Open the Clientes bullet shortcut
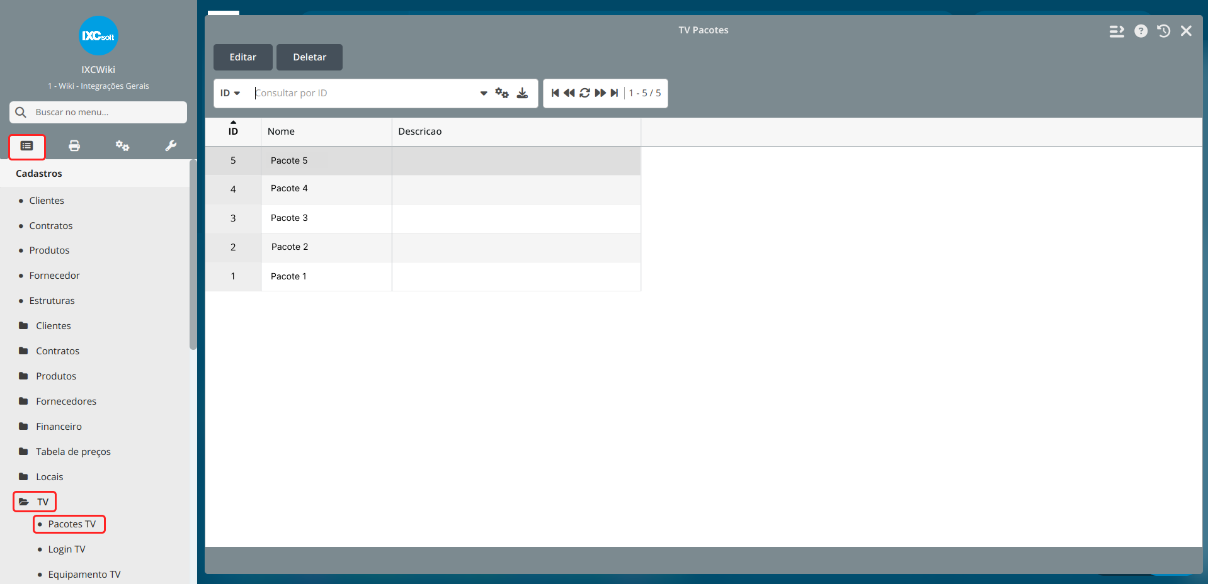1208x584 pixels. [x=47, y=201]
